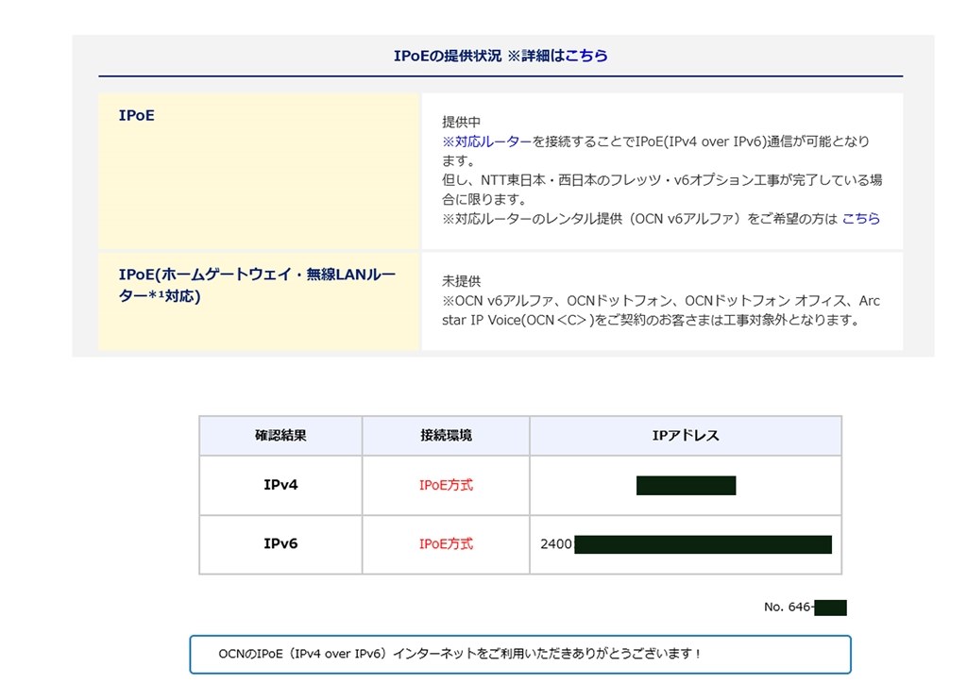Click the note starting '※OCN v6アルファ、OCNドットフォン'
The image size is (967, 683).
click(x=660, y=310)
